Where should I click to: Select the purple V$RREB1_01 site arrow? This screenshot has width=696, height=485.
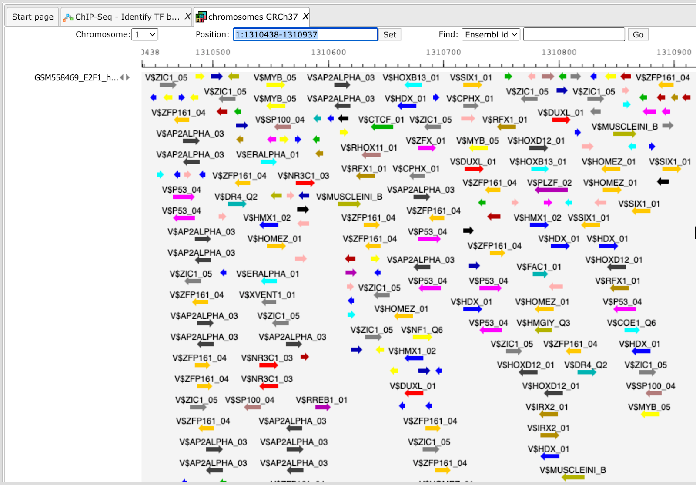click(323, 407)
